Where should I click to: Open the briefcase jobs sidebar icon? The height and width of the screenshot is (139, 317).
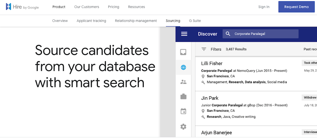183,97
